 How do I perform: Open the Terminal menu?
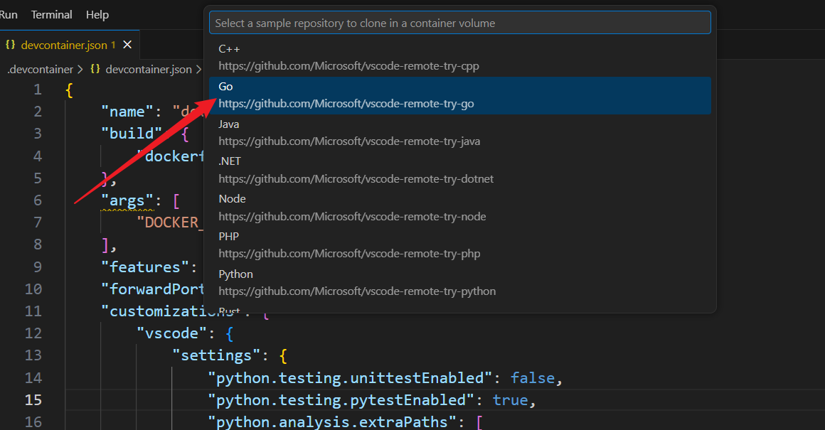point(51,15)
